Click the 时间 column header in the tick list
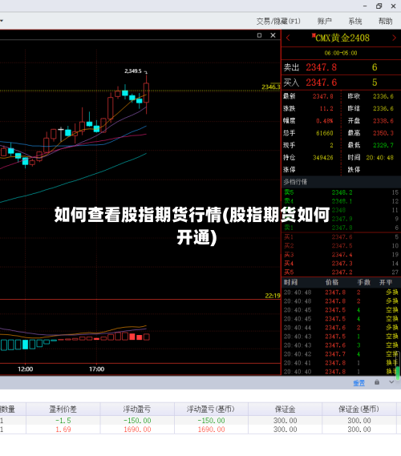Viewport: 401px width, 456px height. click(290, 282)
